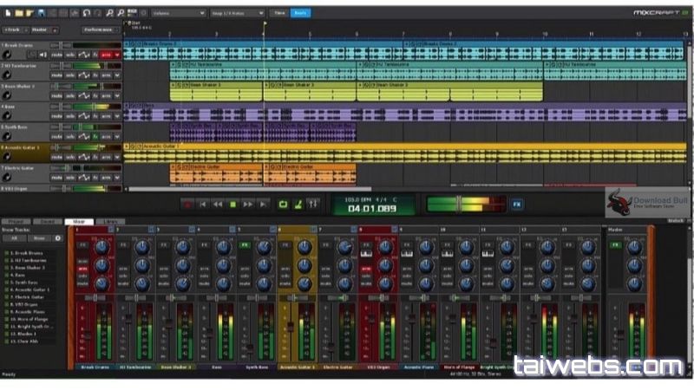The width and height of the screenshot is (694, 390).
Task: Toggle the metronome icon in transport
Action: pos(297,204)
